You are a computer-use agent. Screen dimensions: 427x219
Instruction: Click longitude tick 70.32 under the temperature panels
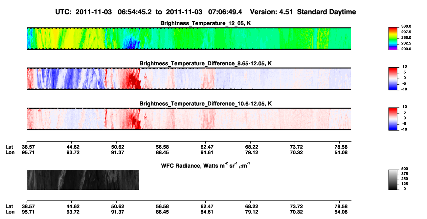297,152
